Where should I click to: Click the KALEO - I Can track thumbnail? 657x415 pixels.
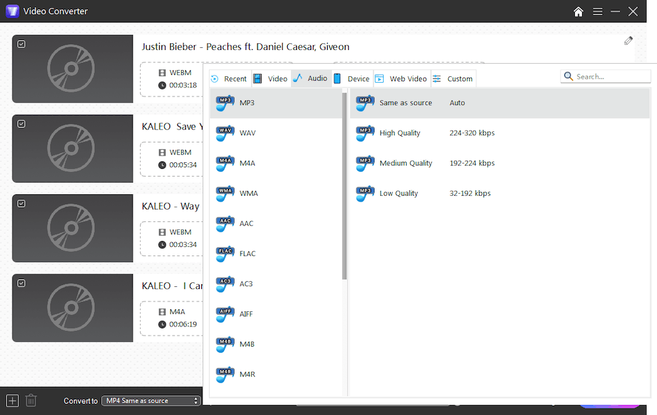coord(72,308)
